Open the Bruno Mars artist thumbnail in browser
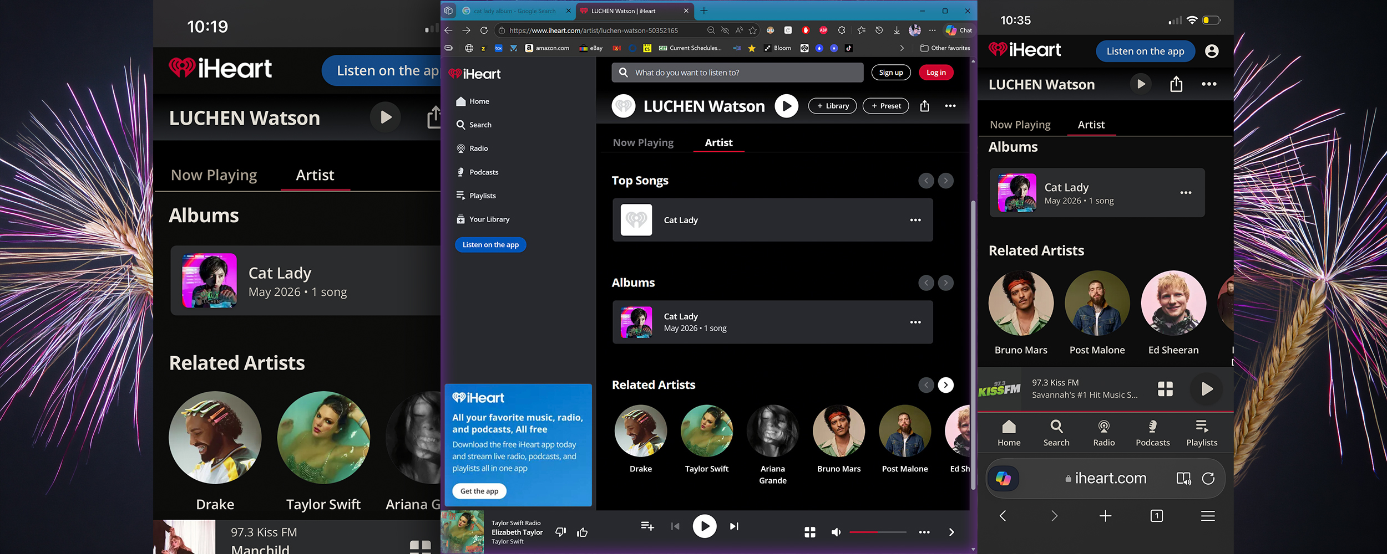 (839, 431)
